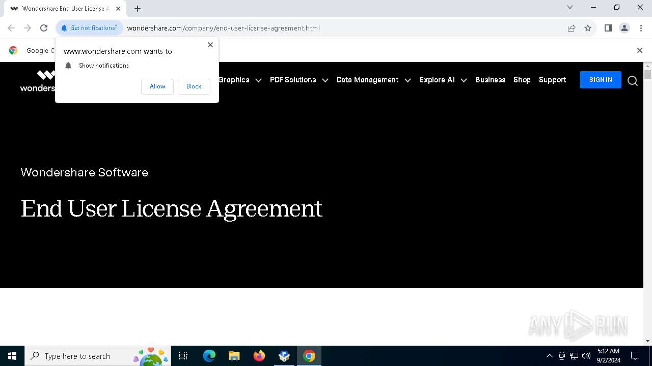Open the Windows Start menu
This screenshot has width=652, height=366.
point(12,356)
